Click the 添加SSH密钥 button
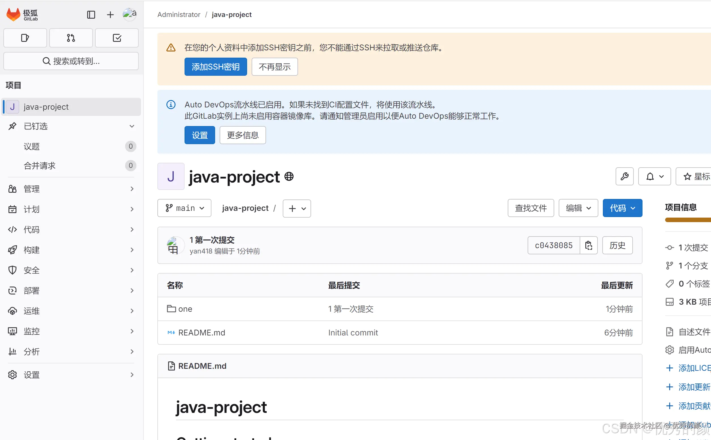Screen dimensions: 711x440 [216, 67]
